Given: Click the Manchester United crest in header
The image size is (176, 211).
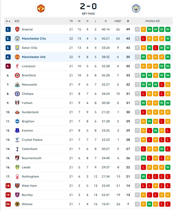Looking at the screenshot, I should (x=41, y=8).
